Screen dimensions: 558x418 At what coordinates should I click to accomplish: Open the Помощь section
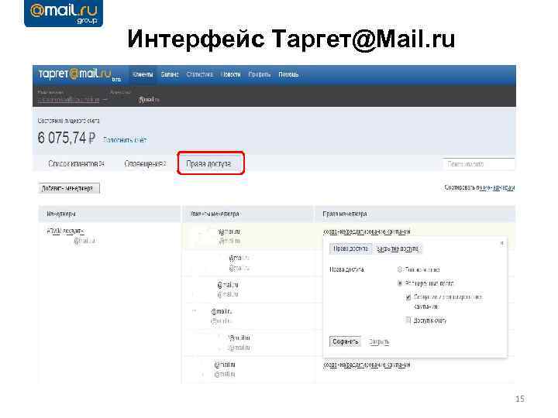tap(288, 74)
